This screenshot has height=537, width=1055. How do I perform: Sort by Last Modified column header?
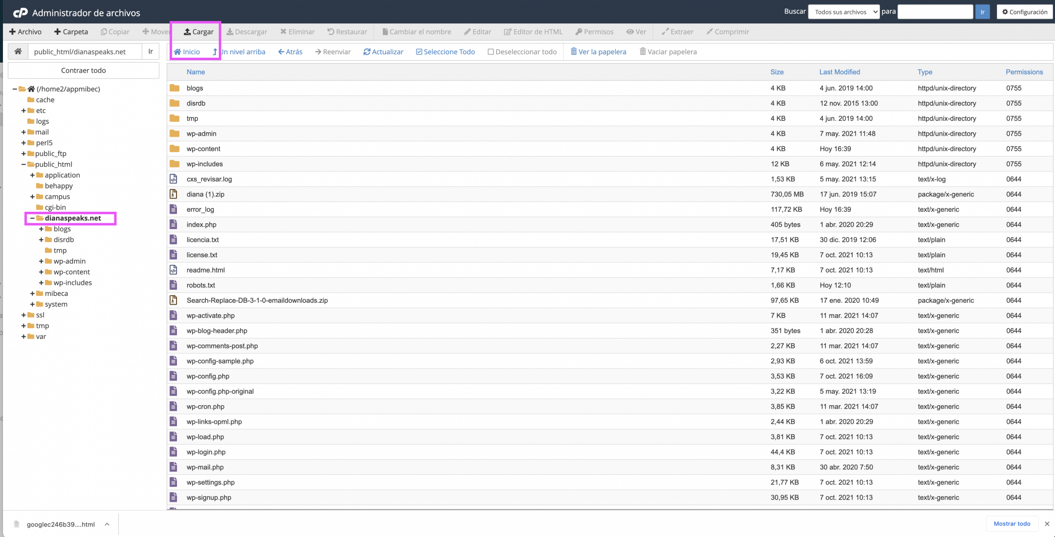pyautogui.click(x=840, y=72)
